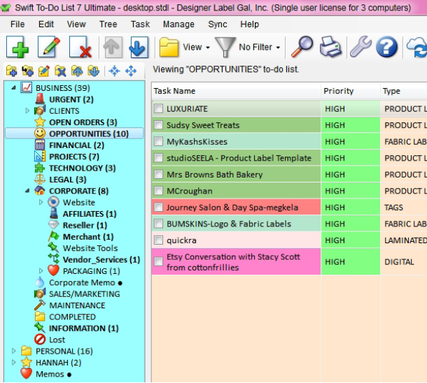427x383 pixels.
Task: Sort by the Task Name column header
Action: (x=236, y=91)
